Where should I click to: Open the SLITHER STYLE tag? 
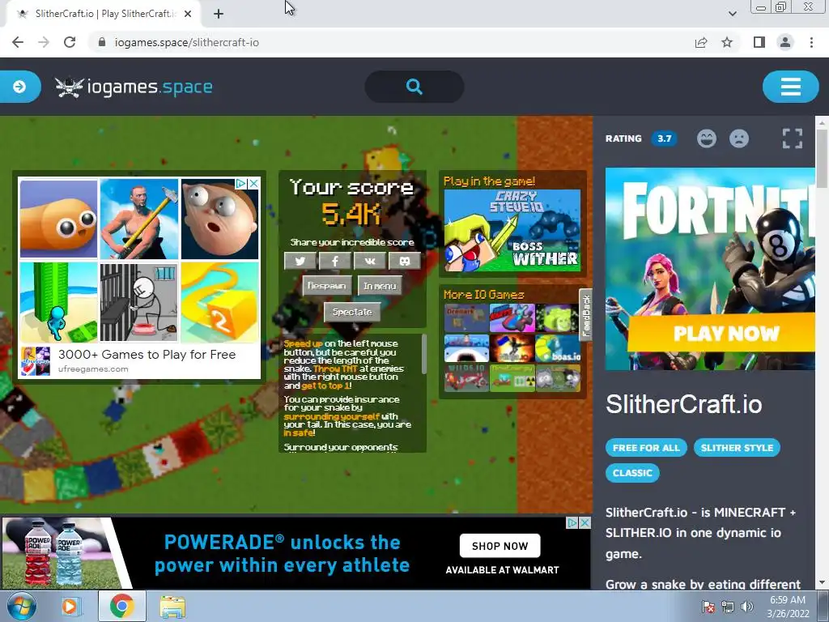[737, 447]
